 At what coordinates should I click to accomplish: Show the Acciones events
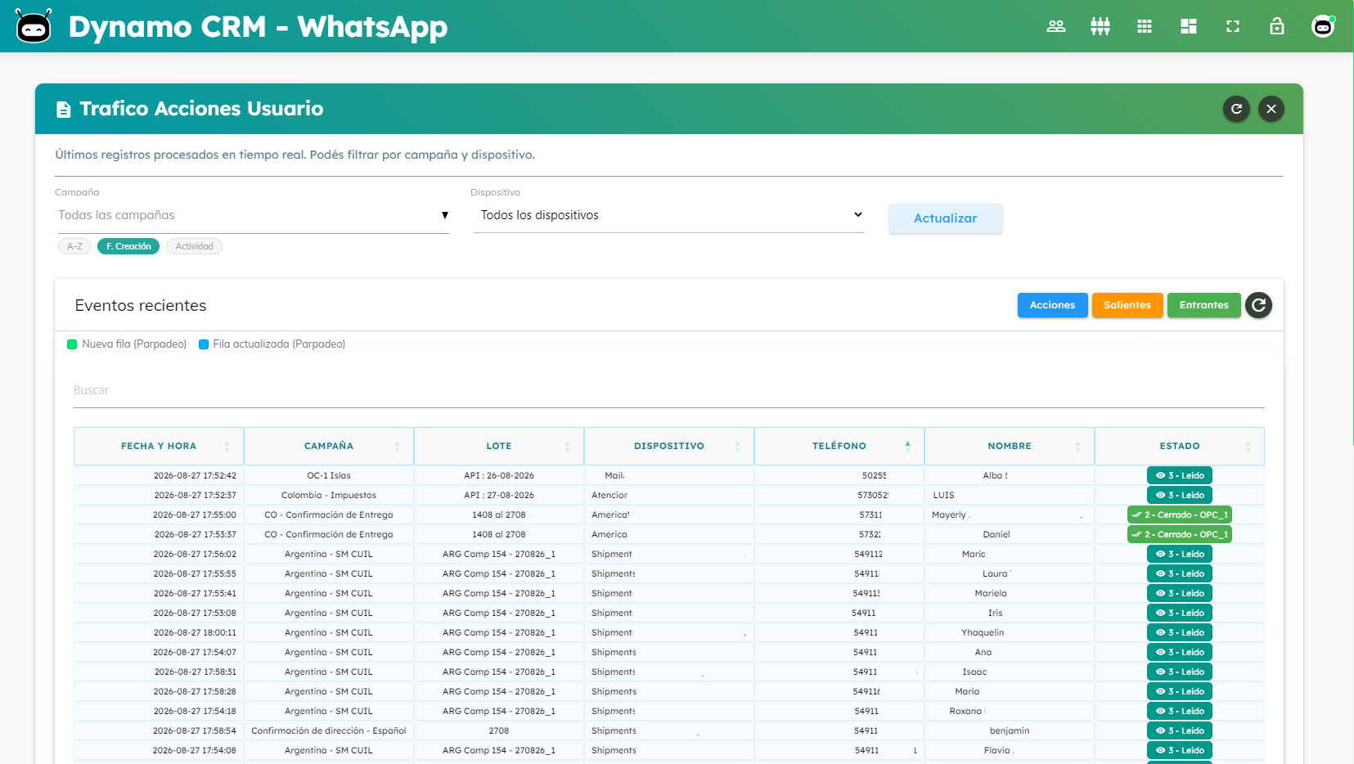(x=1052, y=305)
